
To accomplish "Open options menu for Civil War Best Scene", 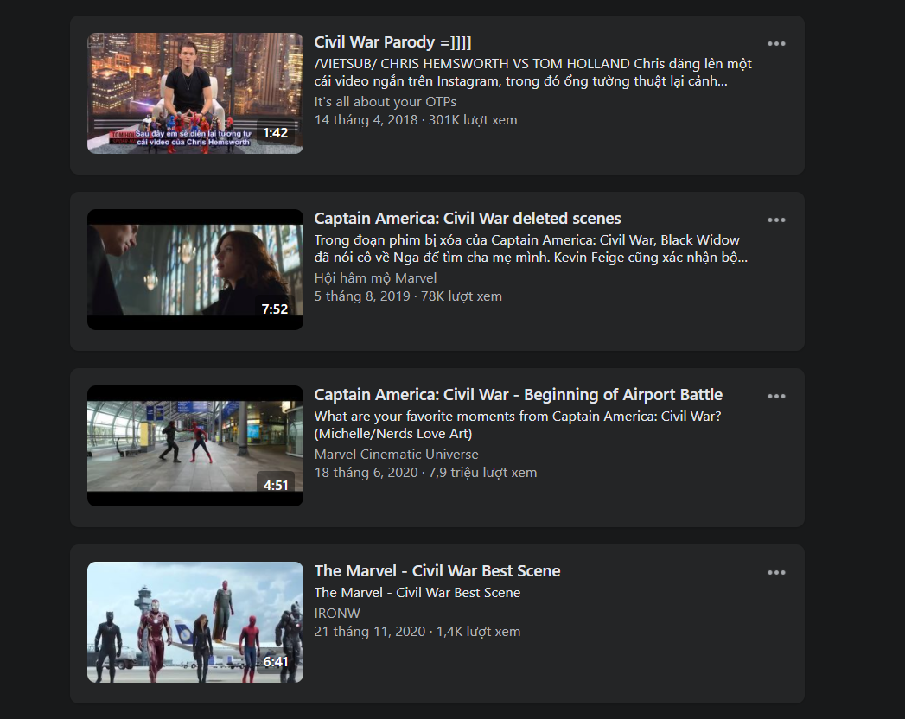I will (776, 572).
